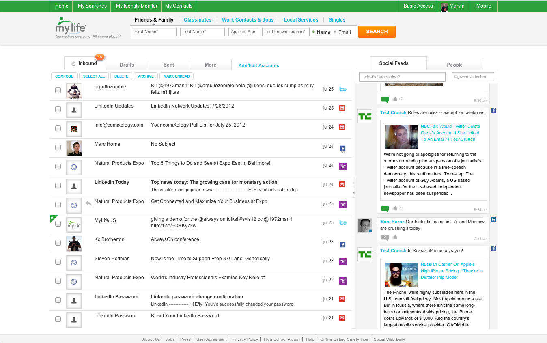This screenshot has width=547, height=343.
Task: Click the SELECT ALL button
Action: [x=94, y=76]
